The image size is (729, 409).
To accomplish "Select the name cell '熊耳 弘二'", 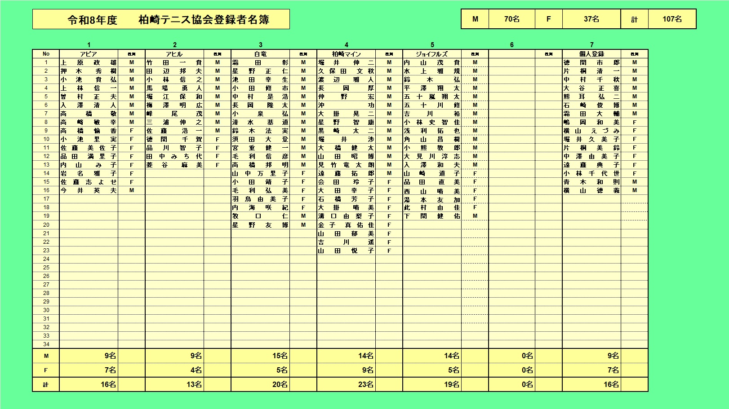I will tap(591, 97).
